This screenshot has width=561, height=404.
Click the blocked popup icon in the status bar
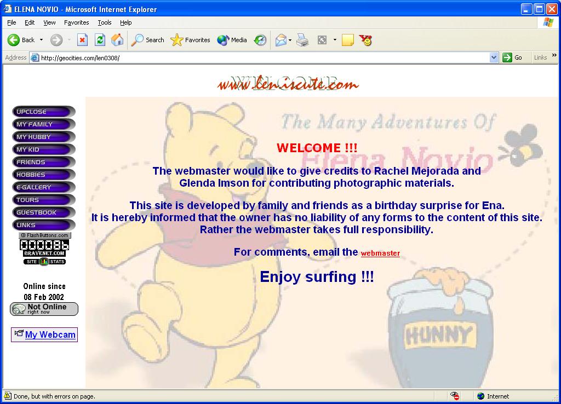pyautogui.click(x=455, y=396)
